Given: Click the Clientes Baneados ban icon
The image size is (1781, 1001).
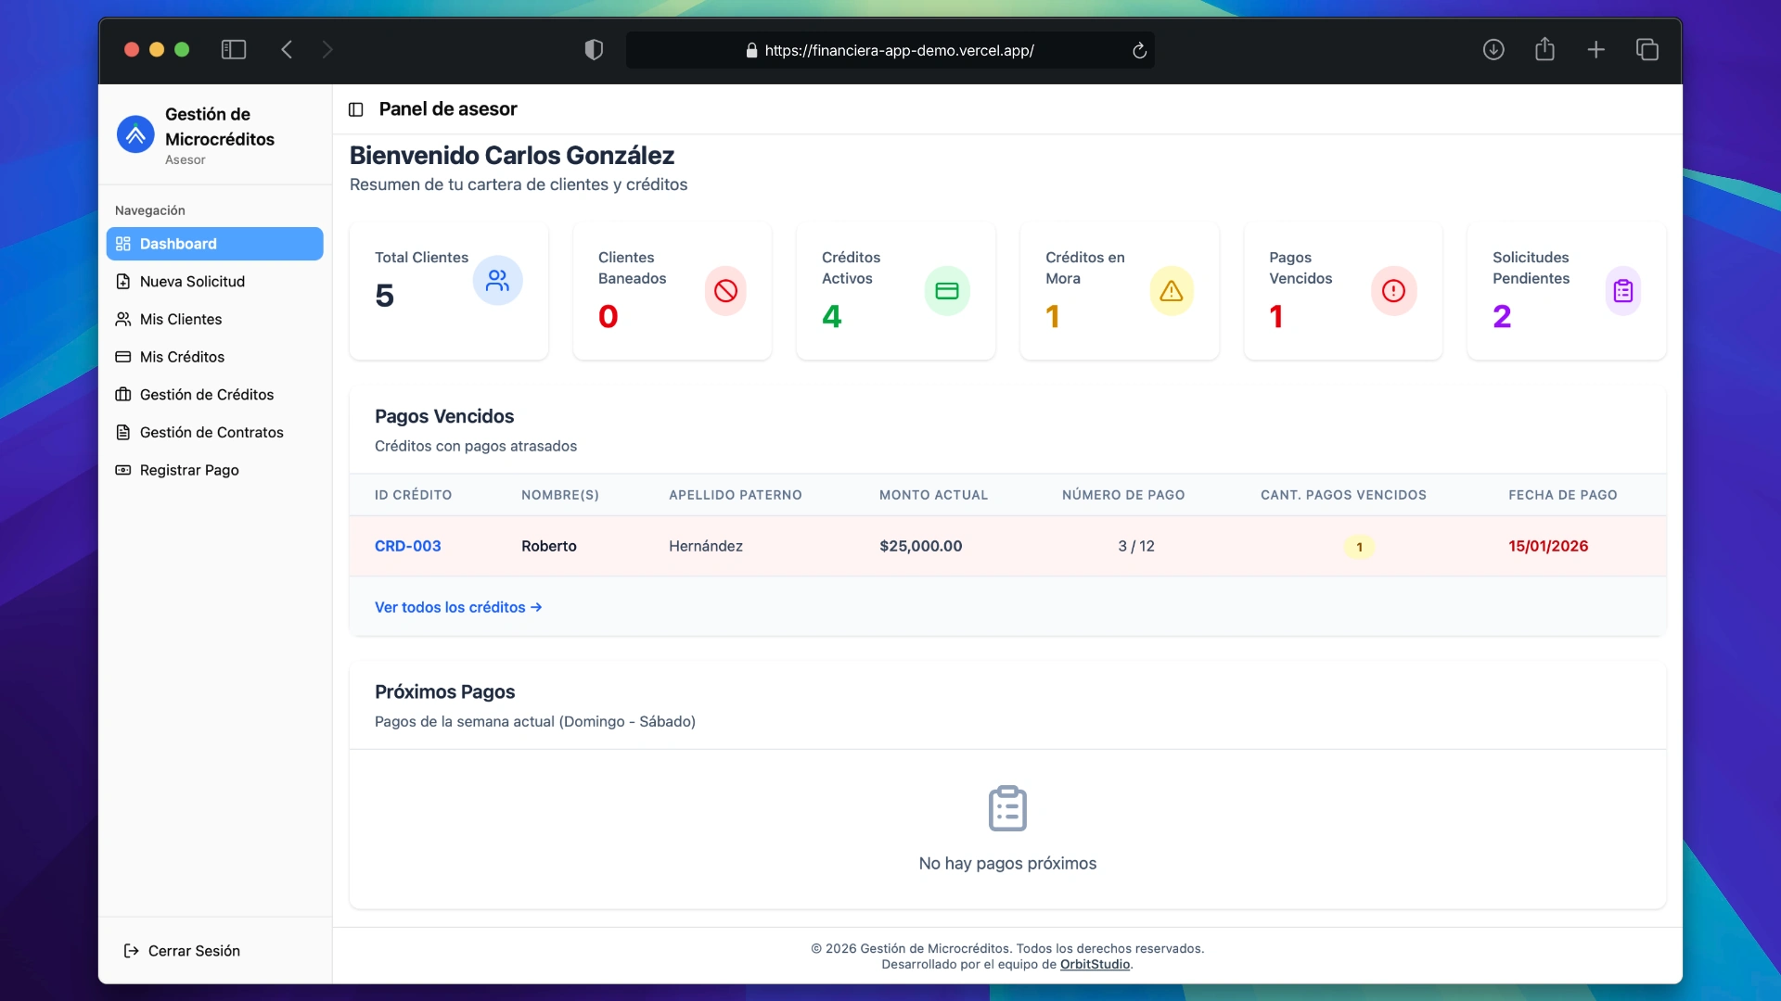Looking at the screenshot, I should 725,291.
